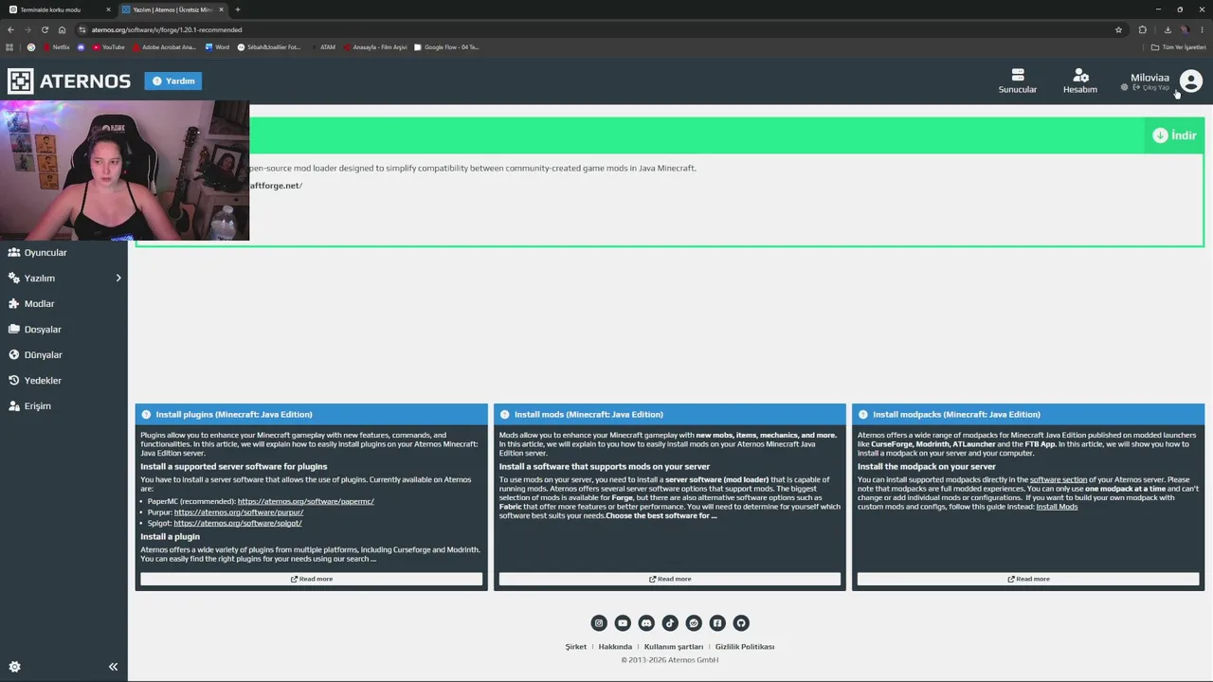The height and width of the screenshot is (682, 1213).
Task: Click the browser address bar URL
Action: 167,29
